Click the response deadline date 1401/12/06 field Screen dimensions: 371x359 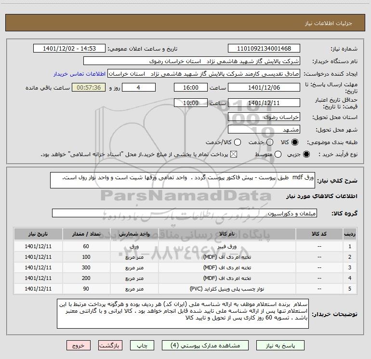click(263, 88)
